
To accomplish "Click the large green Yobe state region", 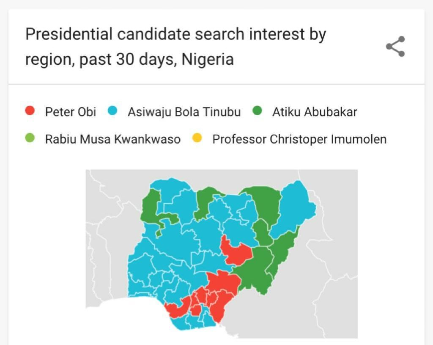I will tap(265, 204).
